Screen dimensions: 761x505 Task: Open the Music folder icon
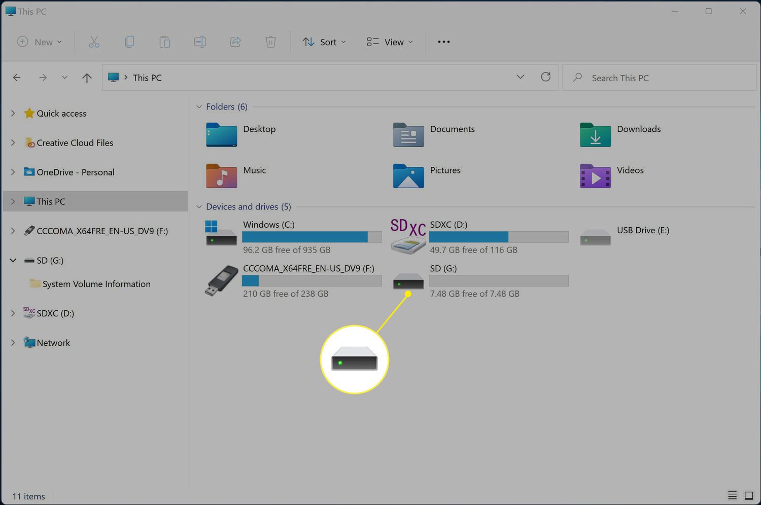tap(221, 176)
